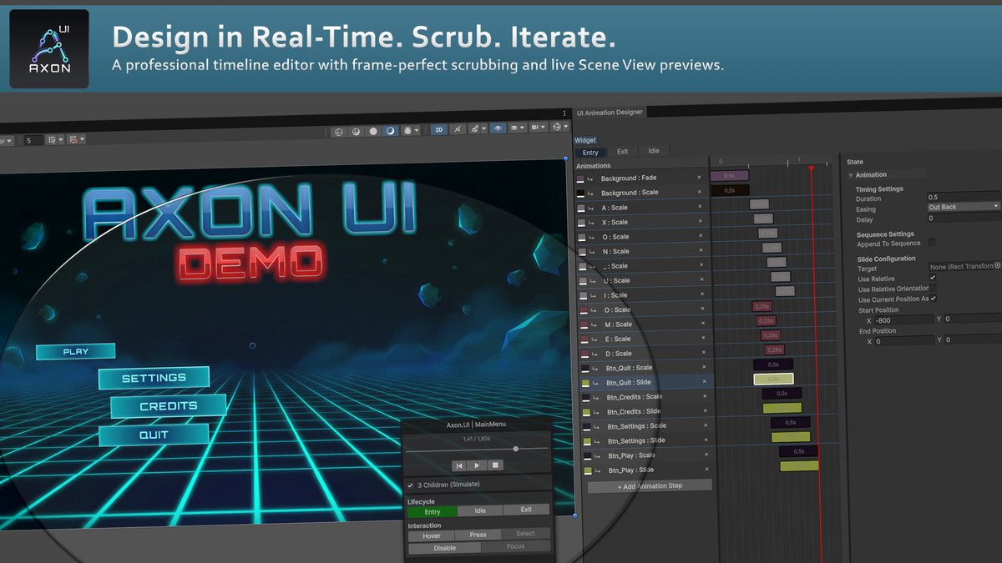Click the arrow icon beside N : Scale
This screenshot has width=1002, height=563.
click(593, 251)
